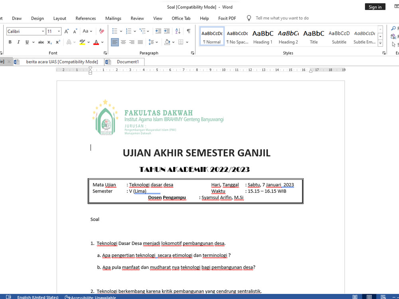The image size is (399, 299).
Task: Toggle show paragraph marks
Action: coord(189,31)
